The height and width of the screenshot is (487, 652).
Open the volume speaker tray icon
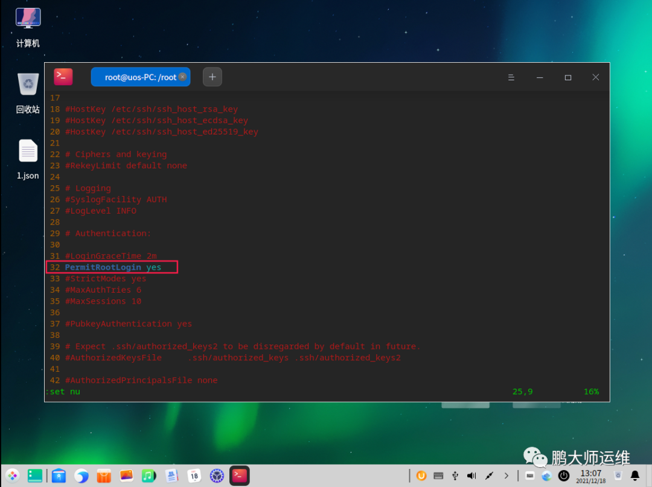[x=471, y=476]
